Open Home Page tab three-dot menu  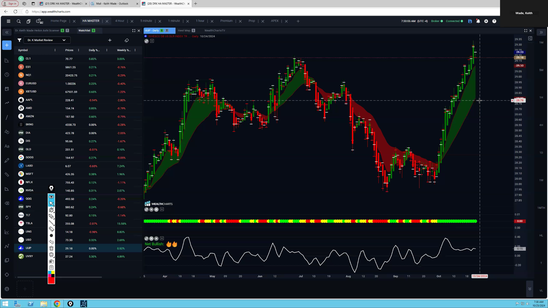tap(70, 21)
